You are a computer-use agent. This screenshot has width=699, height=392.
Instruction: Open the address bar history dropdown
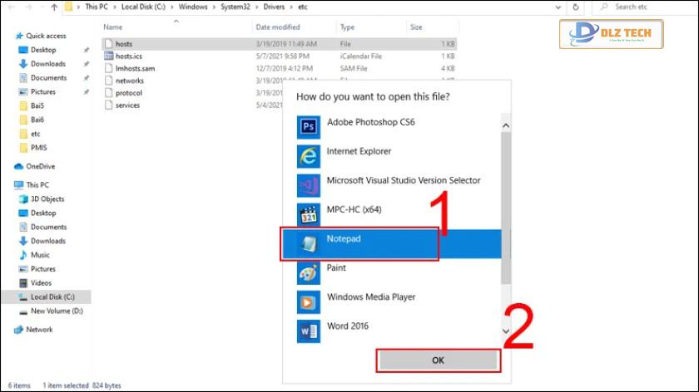pos(558,7)
